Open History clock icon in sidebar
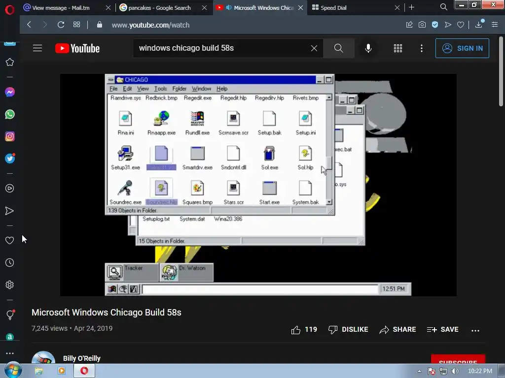This screenshot has height=378, width=505. click(10, 263)
